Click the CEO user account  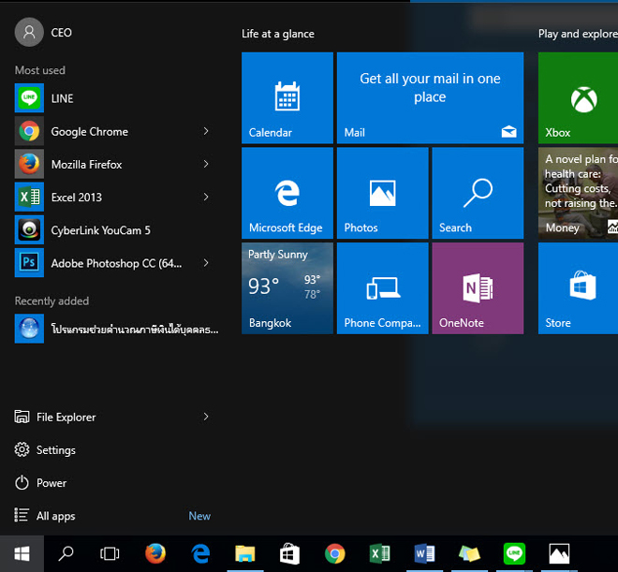(45, 33)
